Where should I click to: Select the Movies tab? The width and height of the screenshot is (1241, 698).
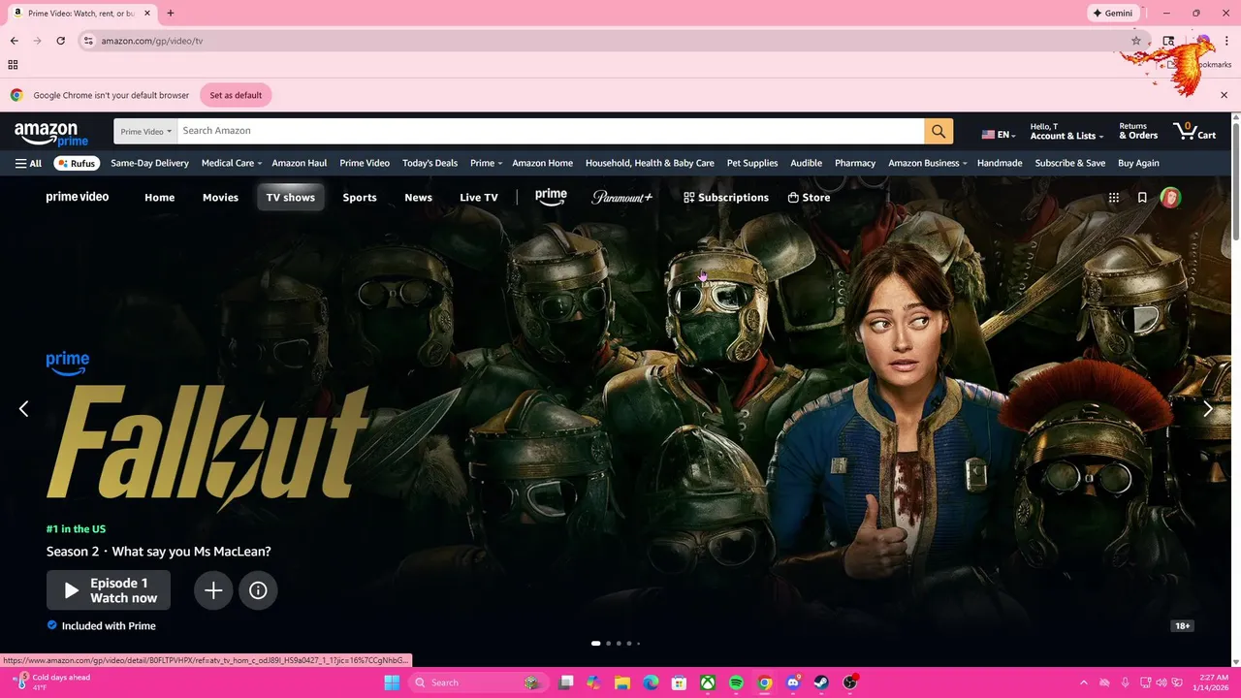(x=220, y=197)
